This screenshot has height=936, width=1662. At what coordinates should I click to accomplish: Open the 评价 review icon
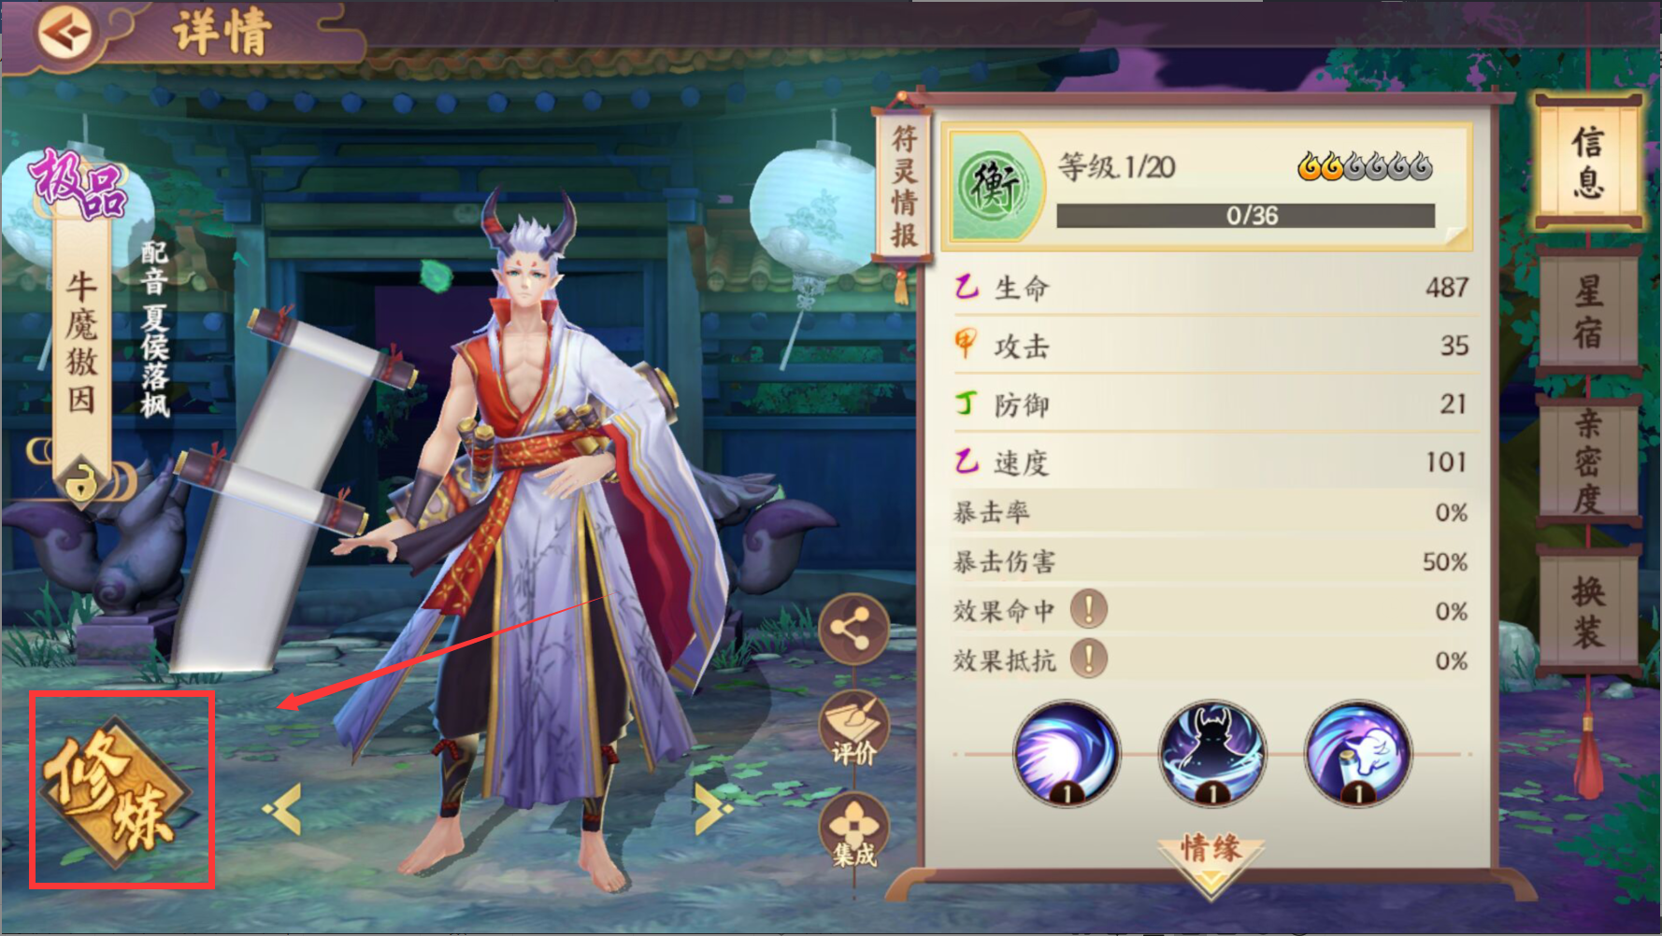click(x=852, y=728)
